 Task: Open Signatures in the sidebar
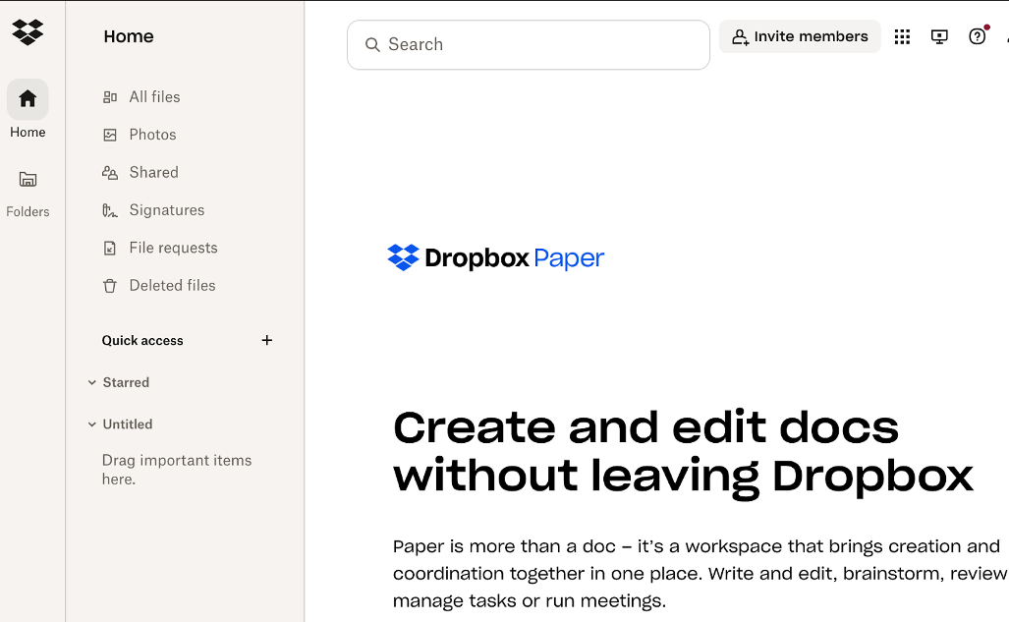(x=167, y=210)
